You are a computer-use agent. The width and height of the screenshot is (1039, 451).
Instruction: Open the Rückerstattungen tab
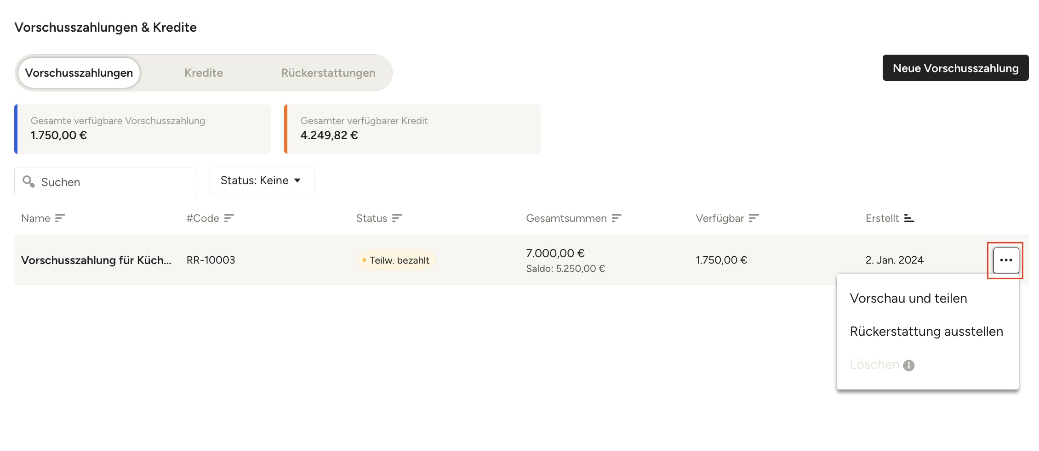coord(328,73)
